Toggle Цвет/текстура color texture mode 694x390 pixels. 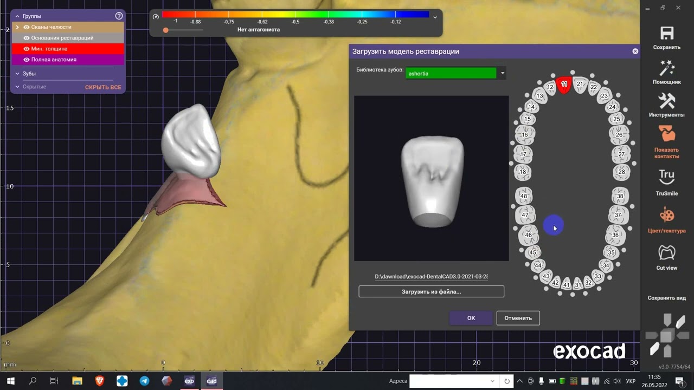click(x=666, y=216)
